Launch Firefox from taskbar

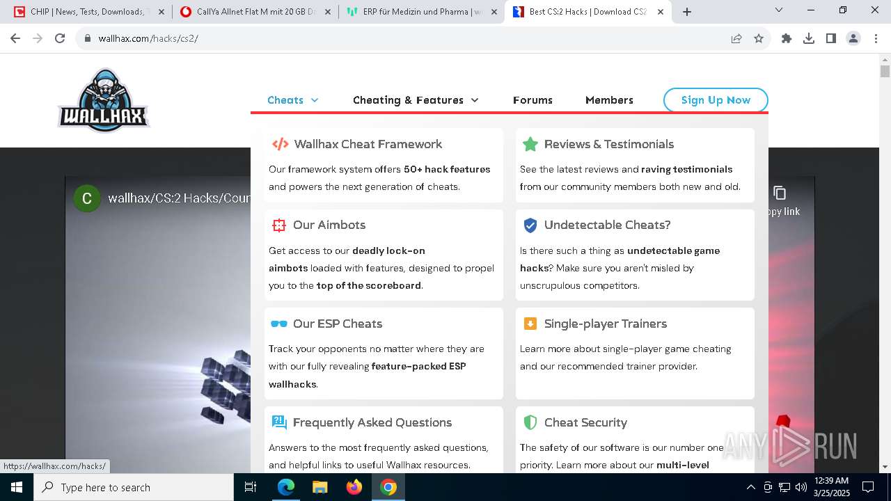coord(354,487)
